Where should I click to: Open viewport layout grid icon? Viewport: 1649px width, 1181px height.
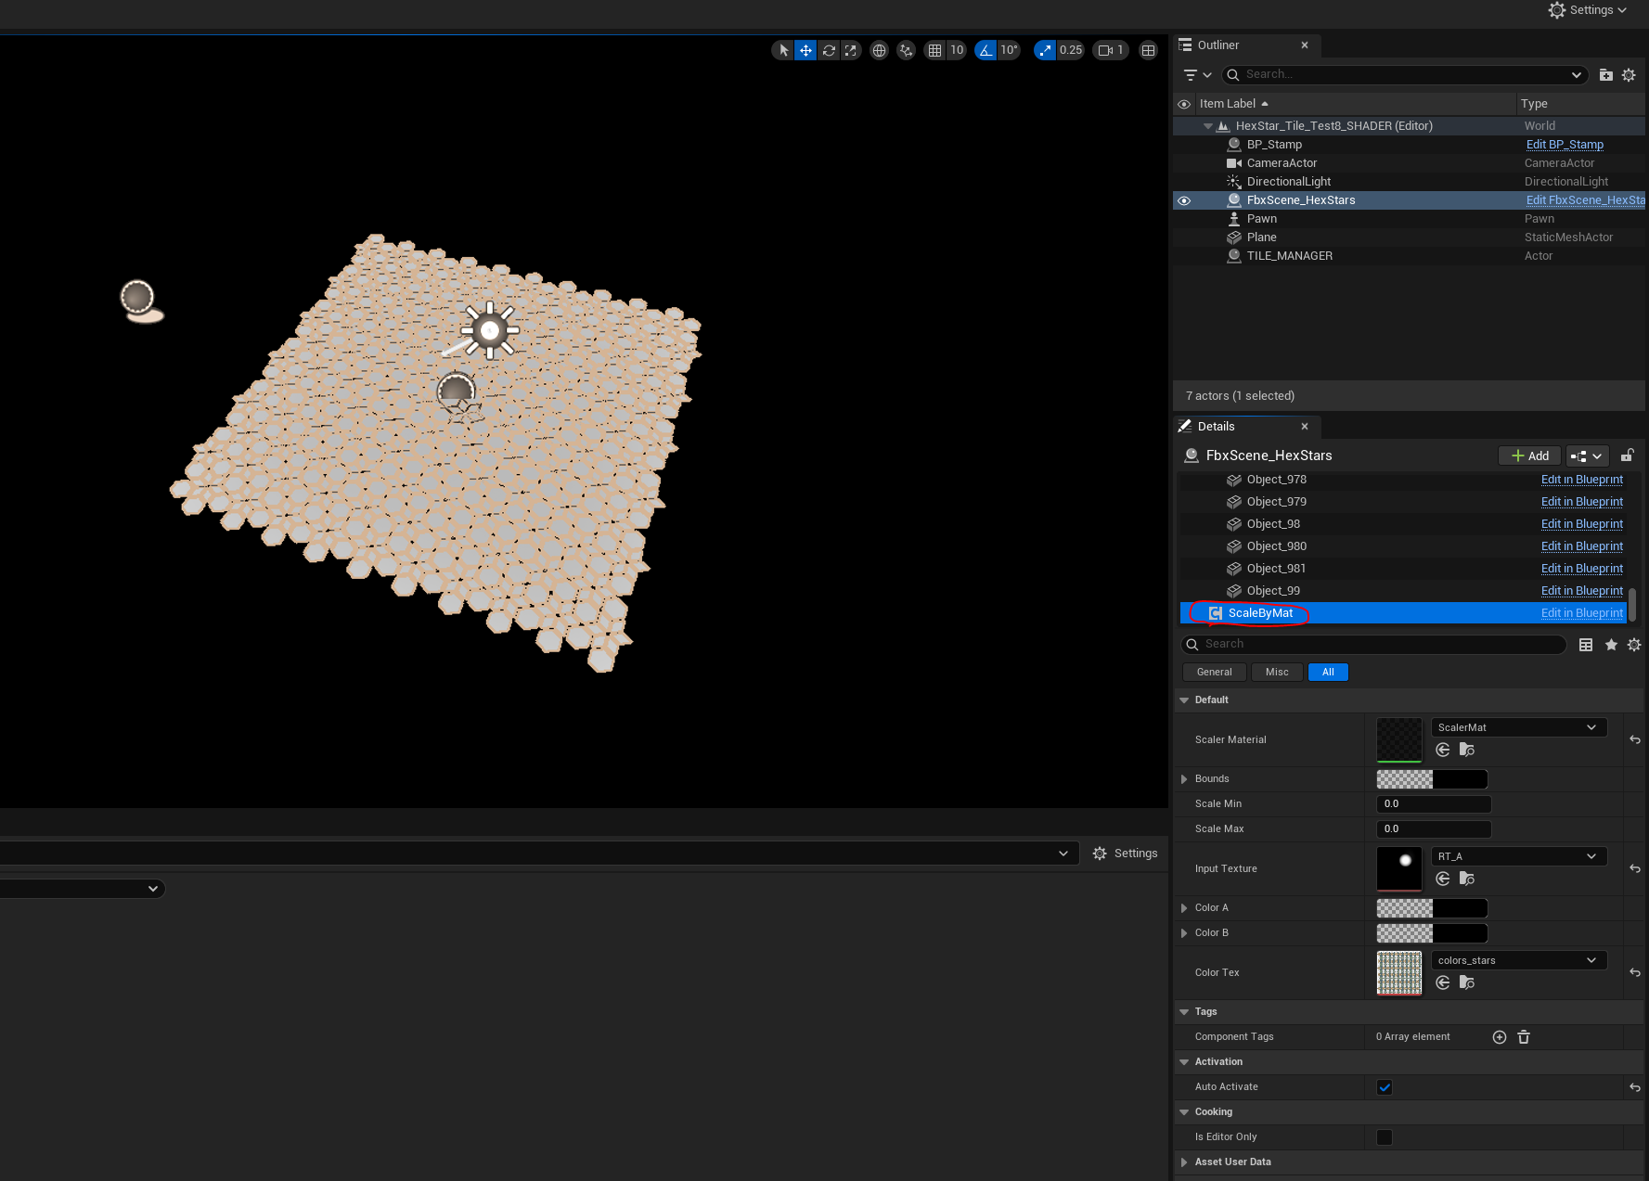pyautogui.click(x=1148, y=50)
